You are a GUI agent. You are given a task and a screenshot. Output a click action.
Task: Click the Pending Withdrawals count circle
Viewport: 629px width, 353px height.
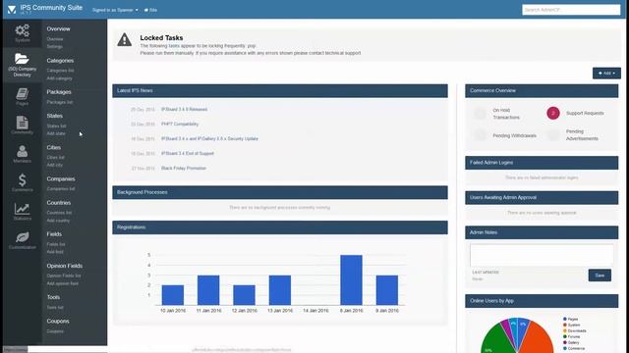480,135
